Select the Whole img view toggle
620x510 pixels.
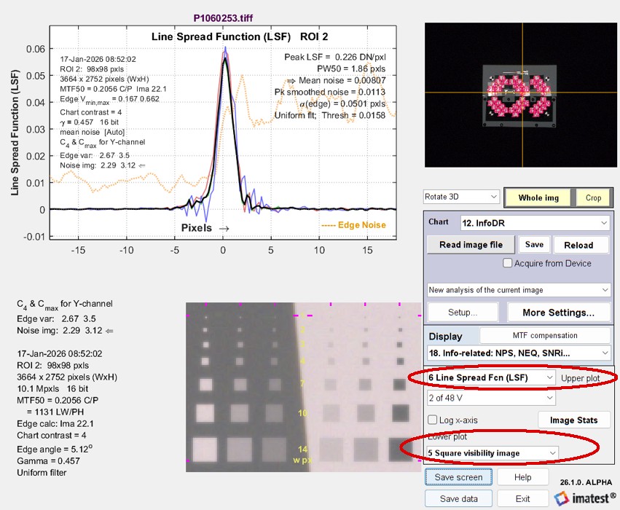(x=539, y=198)
